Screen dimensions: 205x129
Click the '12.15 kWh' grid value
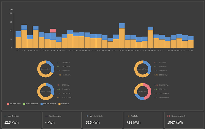[x=66, y=85]
